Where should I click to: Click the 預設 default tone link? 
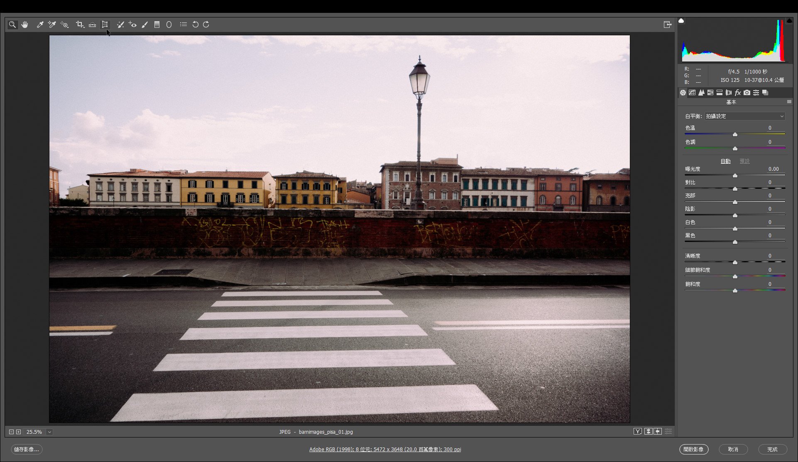[x=744, y=161]
